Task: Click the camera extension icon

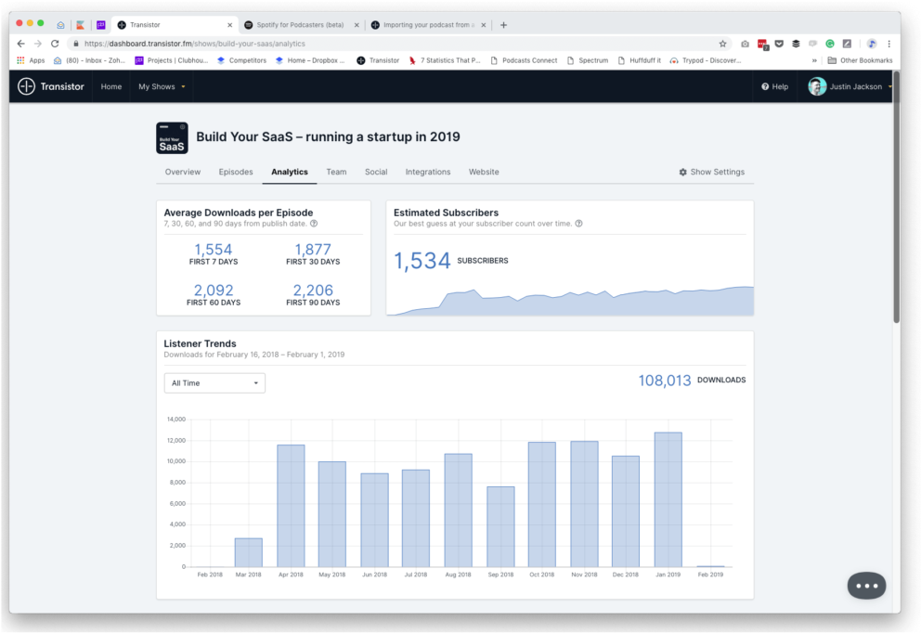Action: click(x=745, y=44)
